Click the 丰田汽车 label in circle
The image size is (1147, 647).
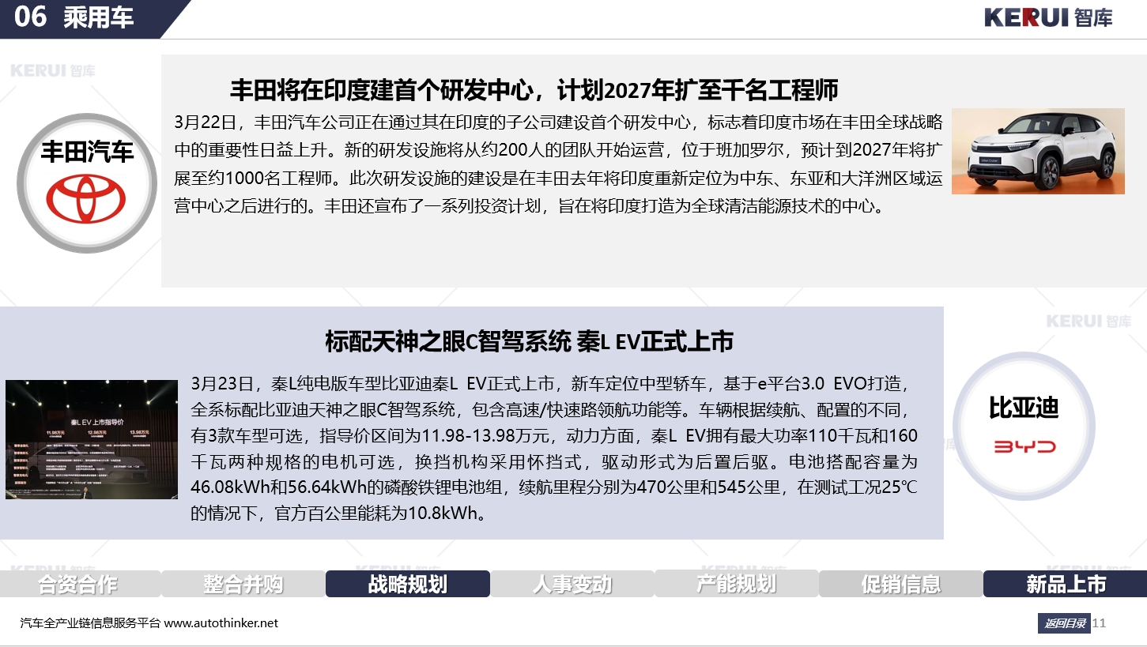[x=87, y=150]
